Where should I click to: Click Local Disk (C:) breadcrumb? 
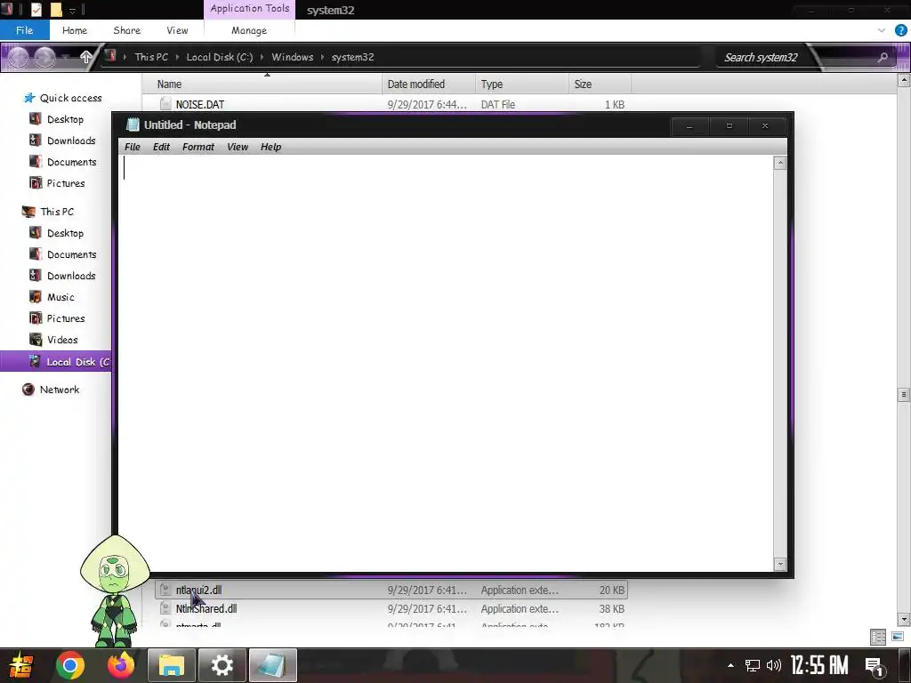(219, 57)
